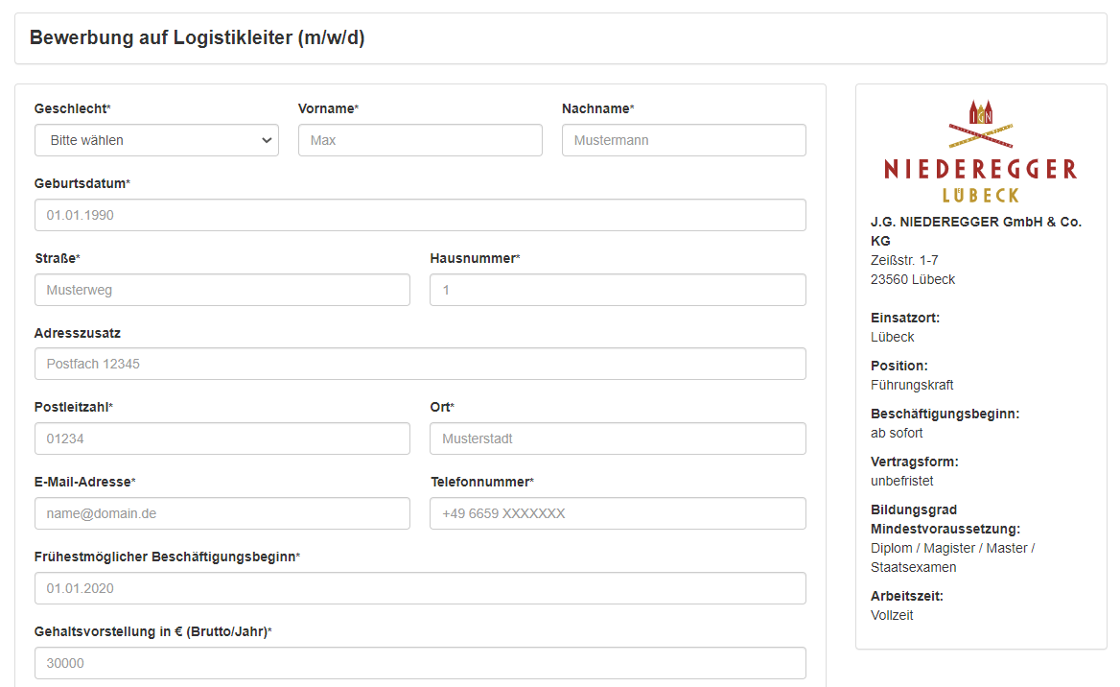This screenshot has height=687, width=1120.
Task: Click the Ort field showing 'Musterstadt'
Action: [618, 438]
